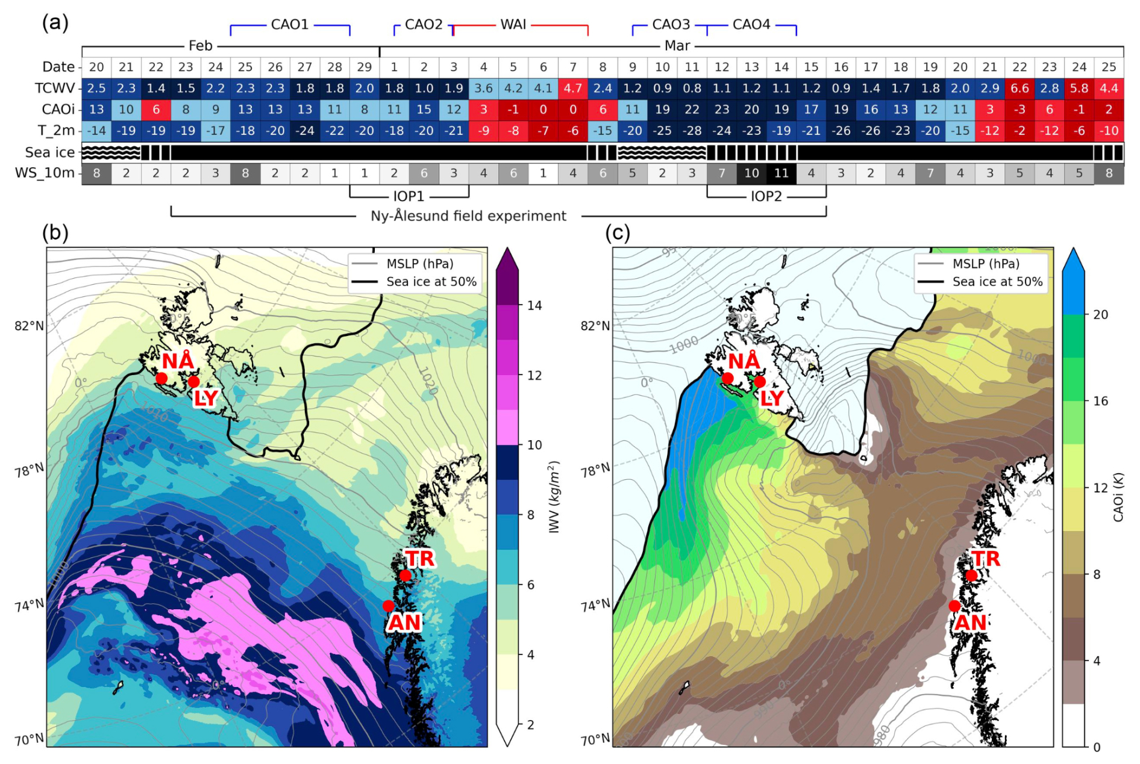Click 'Sea ice at 50%' legend entry in panel (b)
1140x764 pixels.
tap(431, 282)
